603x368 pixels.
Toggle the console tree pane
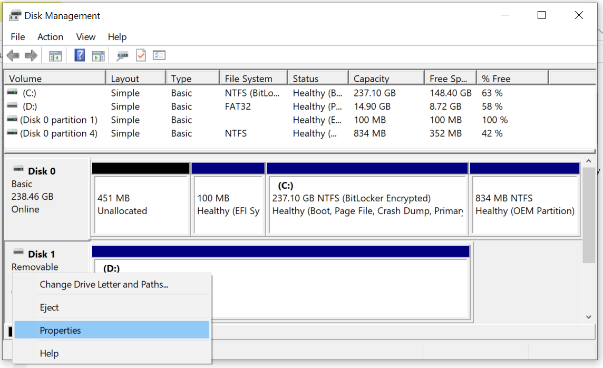pyautogui.click(x=55, y=55)
